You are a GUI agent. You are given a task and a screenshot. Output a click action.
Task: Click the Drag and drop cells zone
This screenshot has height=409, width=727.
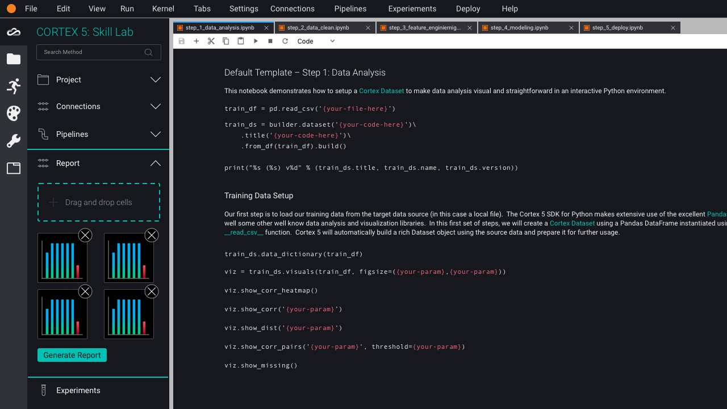tap(99, 202)
